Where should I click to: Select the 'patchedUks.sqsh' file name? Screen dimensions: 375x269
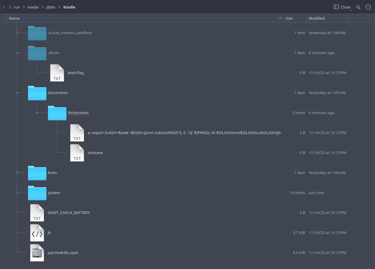pos(63,253)
